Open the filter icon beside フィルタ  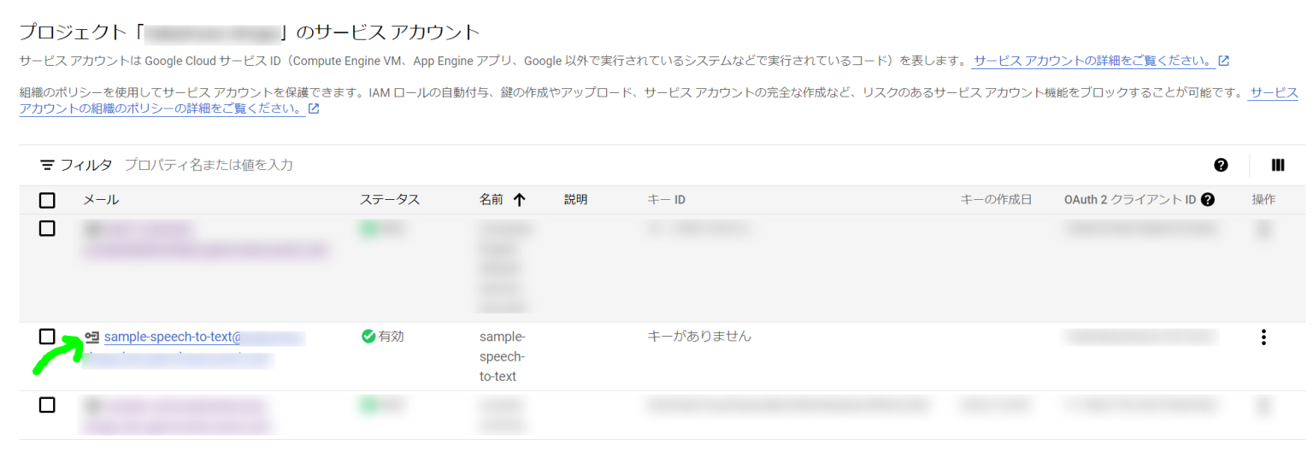47,165
